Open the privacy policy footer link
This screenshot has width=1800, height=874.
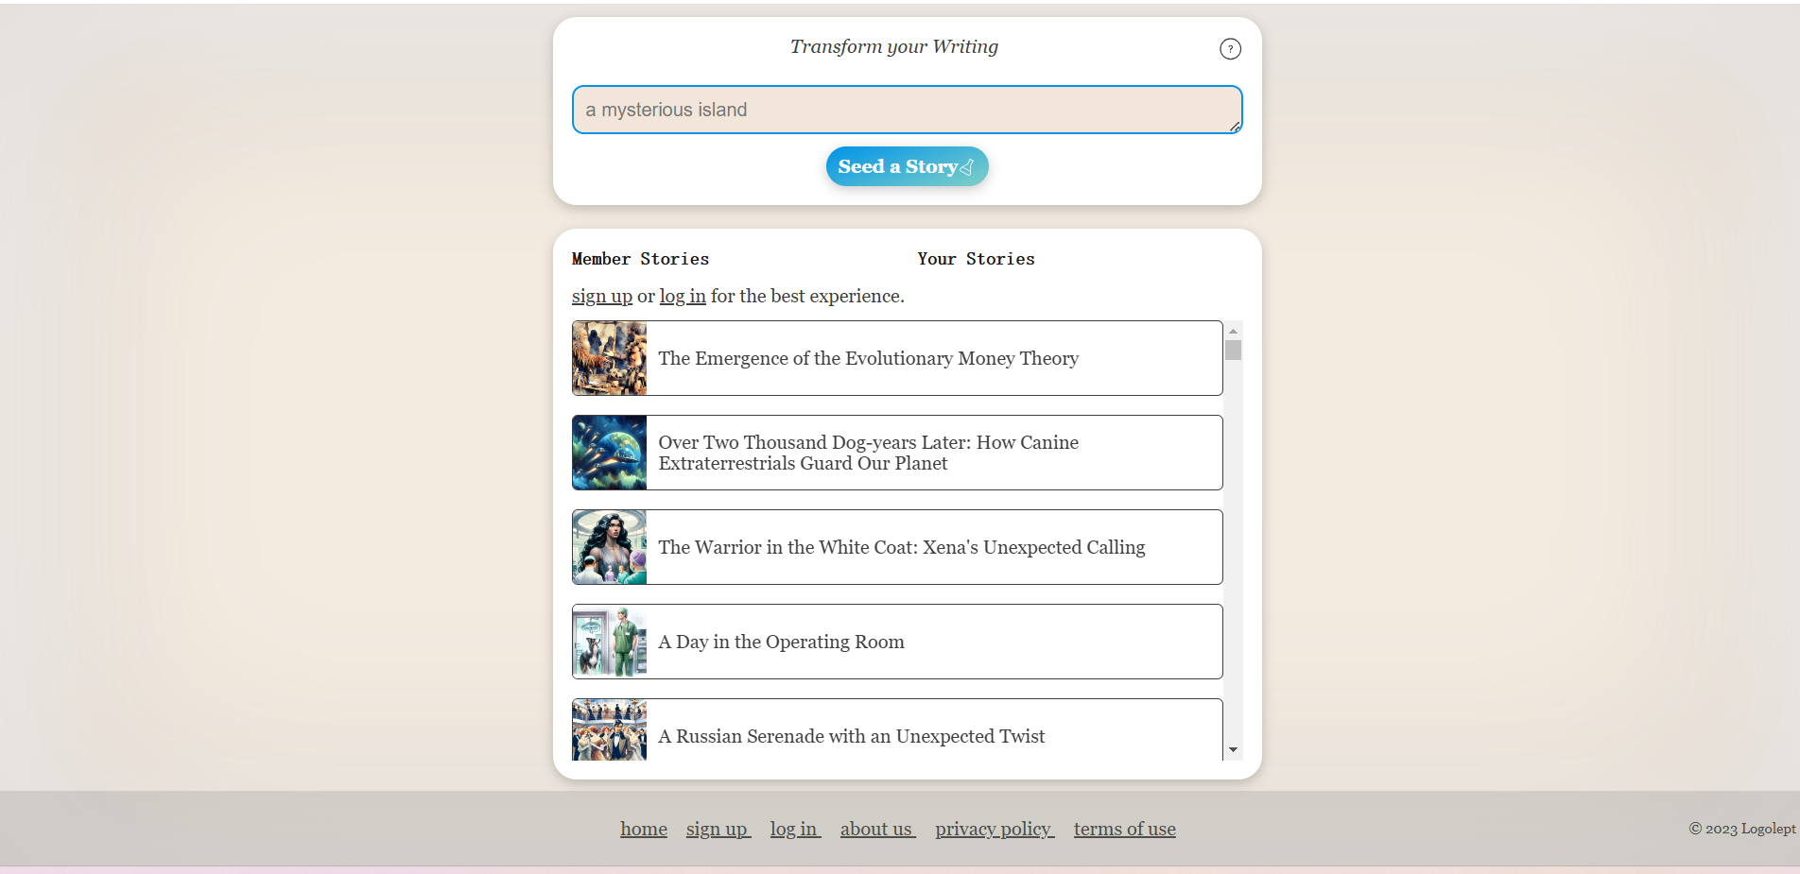click(x=994, y=829)
